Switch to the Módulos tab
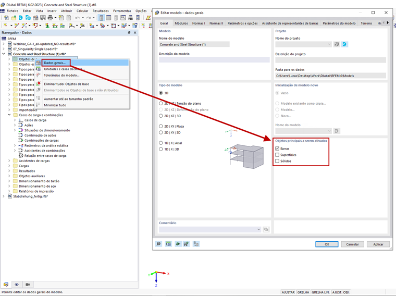 pyautogui.click(x=181, y=23)
